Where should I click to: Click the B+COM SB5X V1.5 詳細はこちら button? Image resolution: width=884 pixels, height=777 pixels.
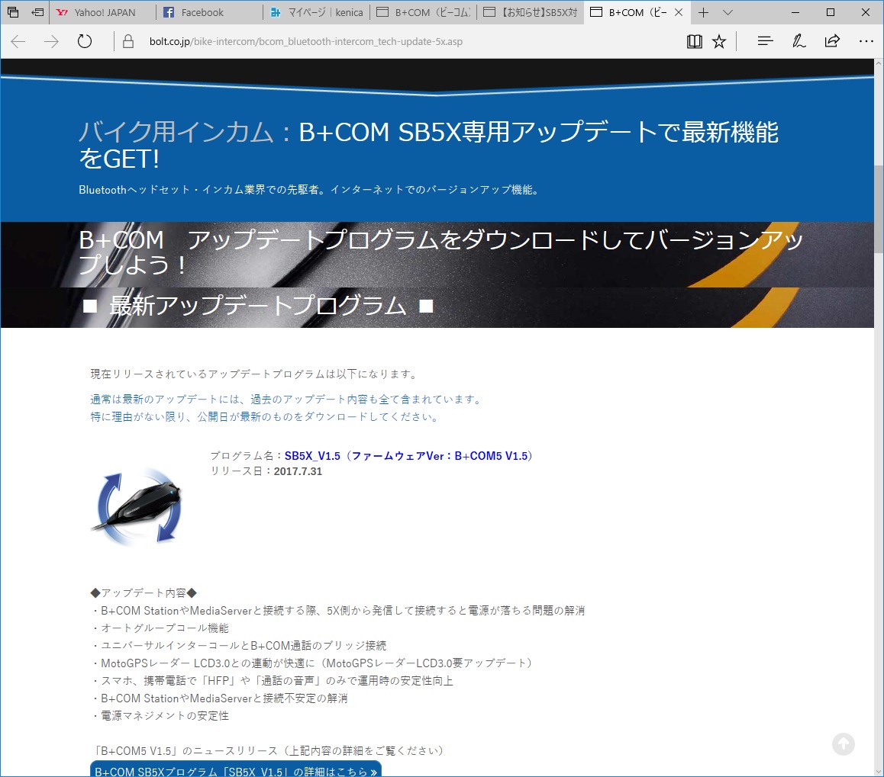(236, 769)
